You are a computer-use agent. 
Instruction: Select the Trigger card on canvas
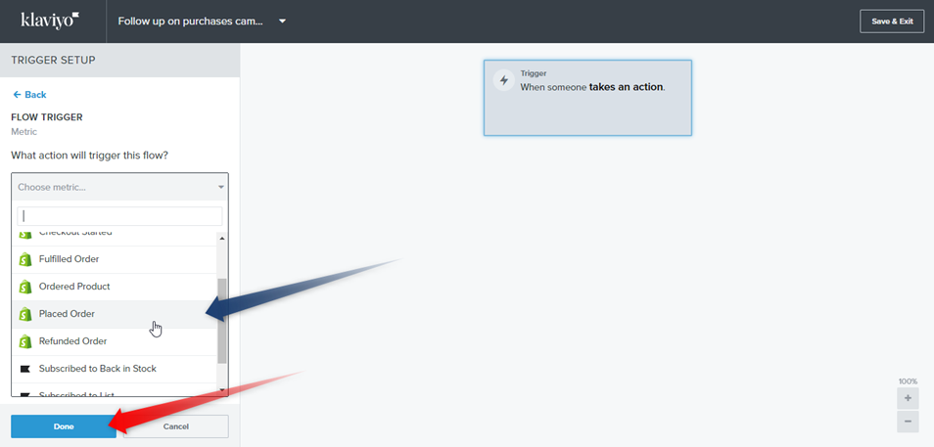[587, 98]
